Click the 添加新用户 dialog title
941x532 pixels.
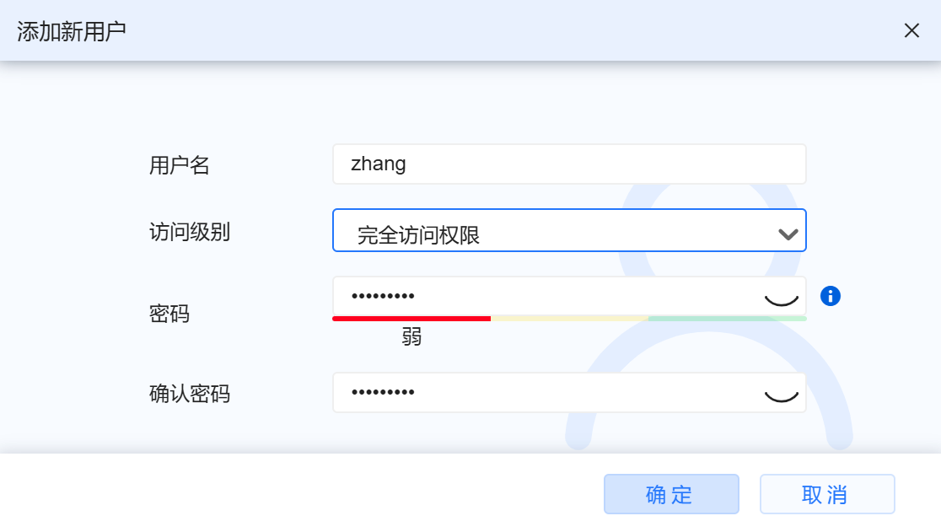point(70,30)
